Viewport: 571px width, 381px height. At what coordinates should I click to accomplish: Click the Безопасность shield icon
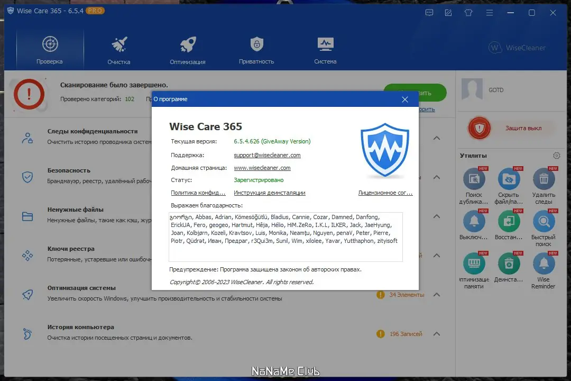pyautogui.click(x=27, y=177)
